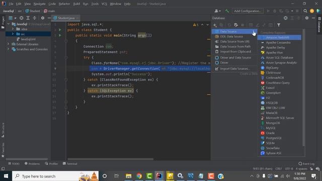Select Greenplum database type
Viewport: 322px width, 181px height.
(279, 93)
